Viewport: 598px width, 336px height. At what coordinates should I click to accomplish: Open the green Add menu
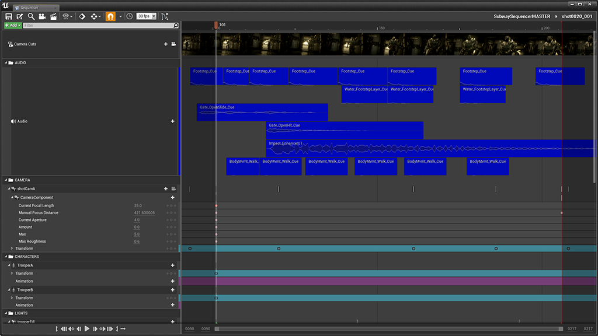pyautogui.click(x=12, y=26)
